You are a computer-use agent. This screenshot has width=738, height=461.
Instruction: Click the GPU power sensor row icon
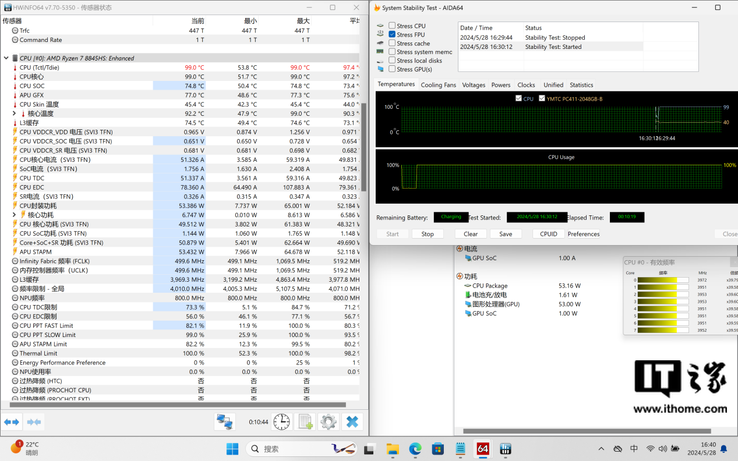467,304
